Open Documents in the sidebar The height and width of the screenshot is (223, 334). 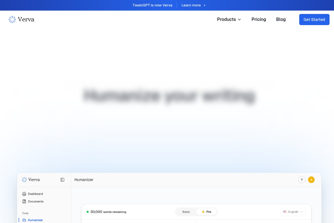(x=33, y=201)
